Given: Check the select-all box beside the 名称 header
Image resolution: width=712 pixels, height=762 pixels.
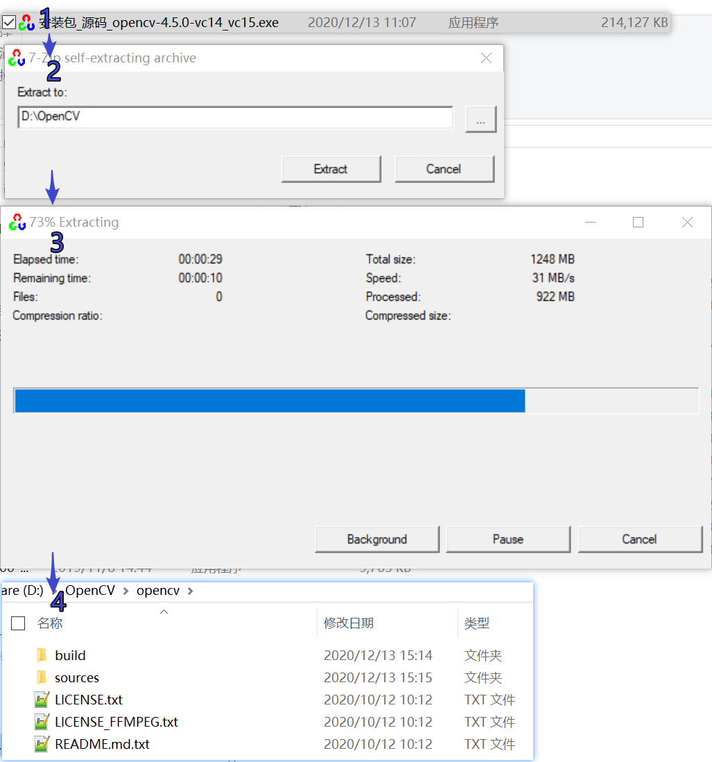Looking at the screenshot, I should click(18, 623).
